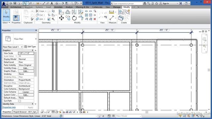Open the Cope tool dropdown arrow

(x=46, y=11)
